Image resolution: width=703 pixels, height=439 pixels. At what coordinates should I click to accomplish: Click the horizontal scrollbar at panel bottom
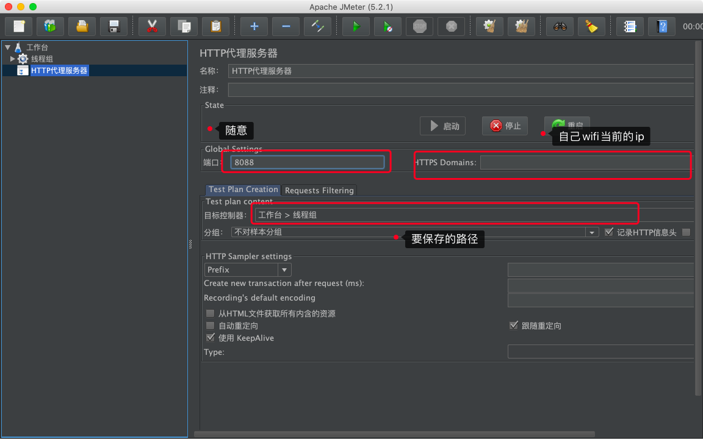coord(395,434)
